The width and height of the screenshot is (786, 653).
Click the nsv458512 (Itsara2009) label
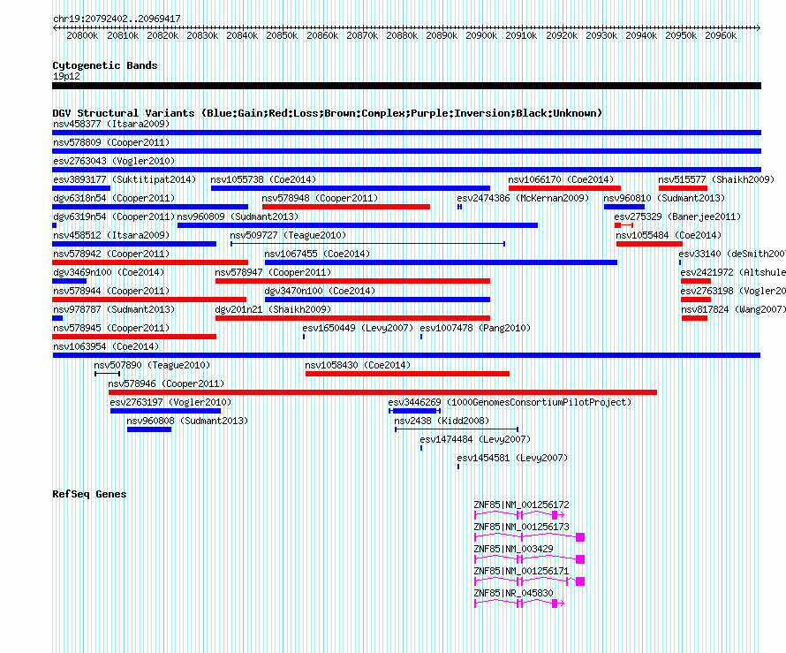click(x=111, y=235)
